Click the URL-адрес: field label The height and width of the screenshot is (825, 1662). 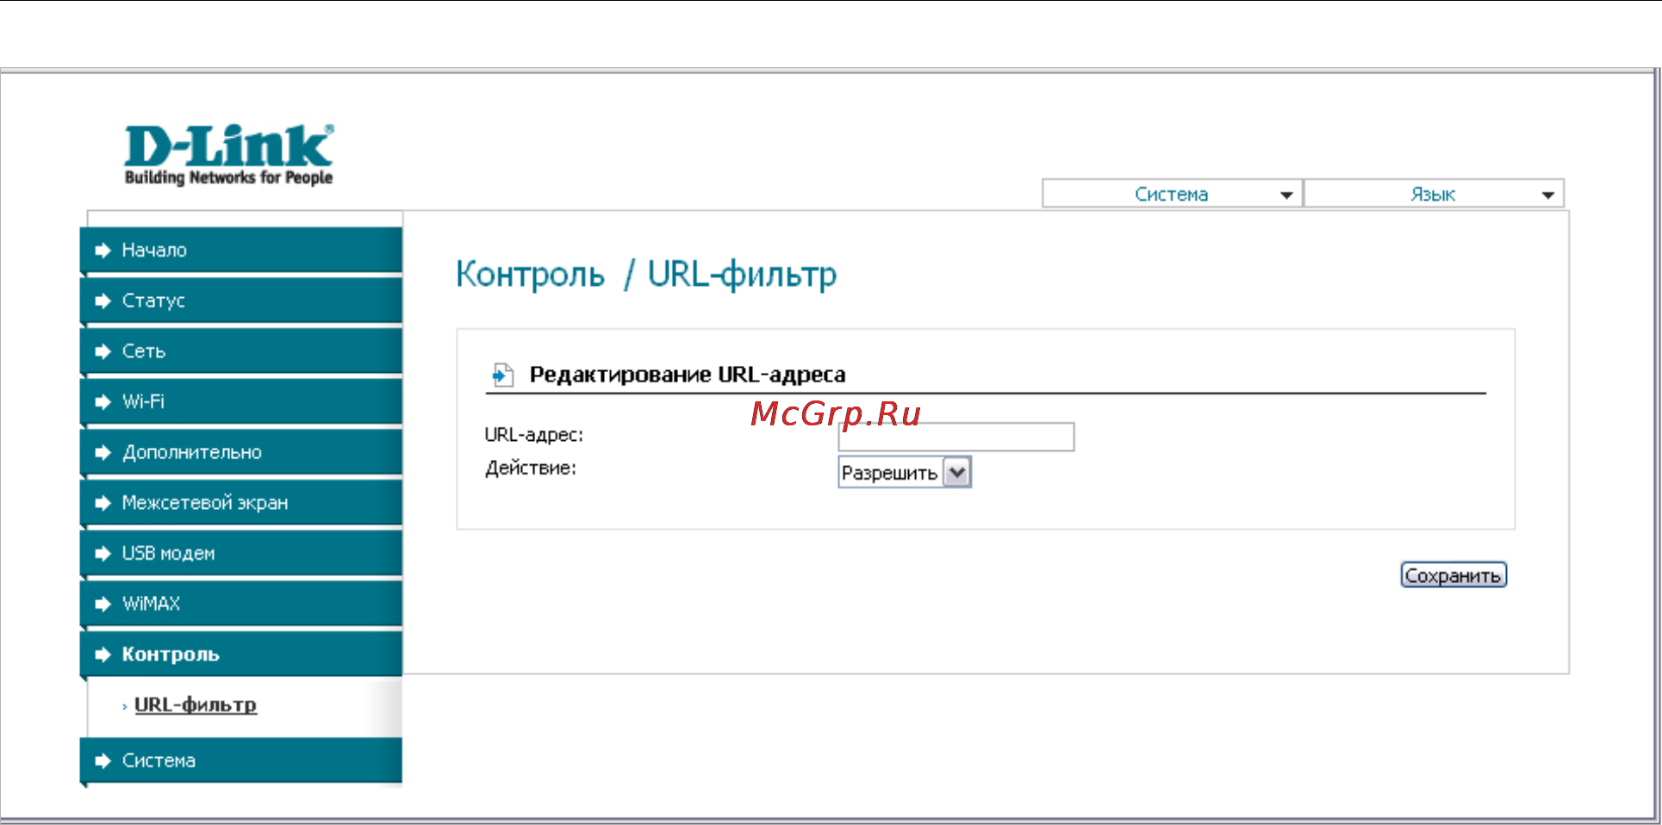534,435
